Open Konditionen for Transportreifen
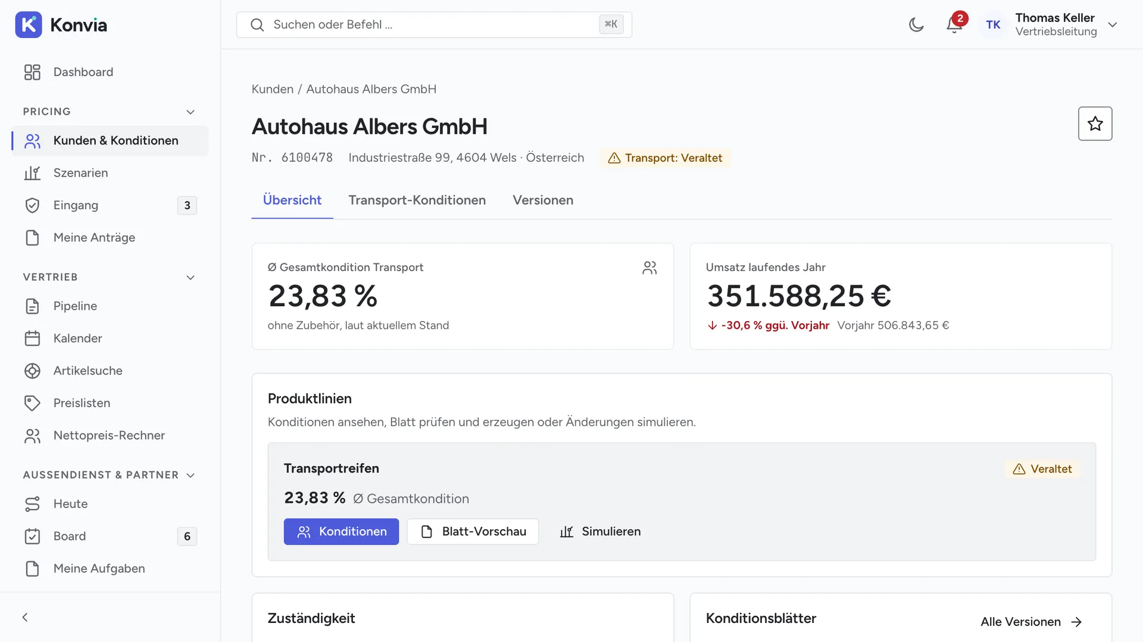The width and height of the screenshot is (1143, 642). tap(341, 531)
